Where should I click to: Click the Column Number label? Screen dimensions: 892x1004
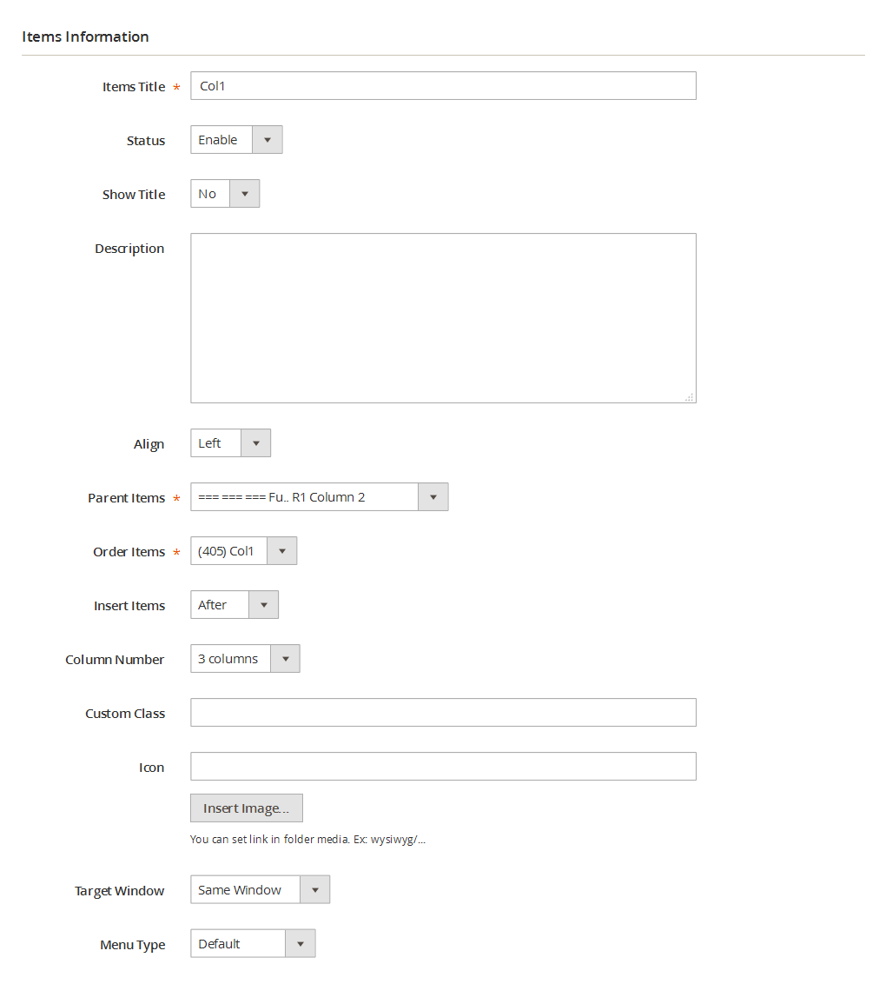[115, 659]
